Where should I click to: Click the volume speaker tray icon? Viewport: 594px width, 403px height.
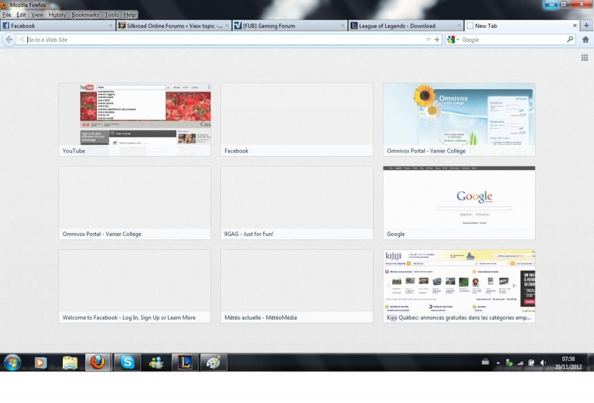coord(543,363)
